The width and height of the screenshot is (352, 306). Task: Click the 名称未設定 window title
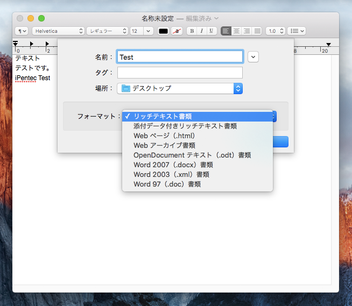coord(158,18)
